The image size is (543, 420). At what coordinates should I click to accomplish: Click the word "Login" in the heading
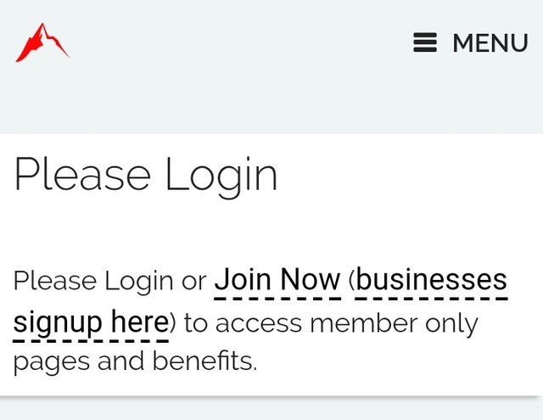(221, 175)
